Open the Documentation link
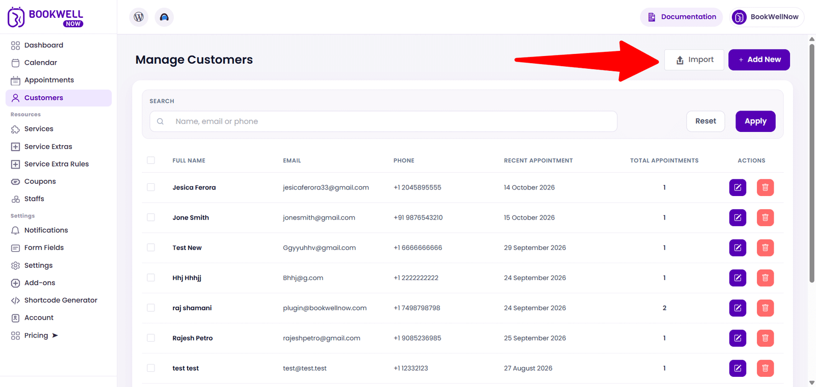The image size is (816, 387). (x=681, y=17)
